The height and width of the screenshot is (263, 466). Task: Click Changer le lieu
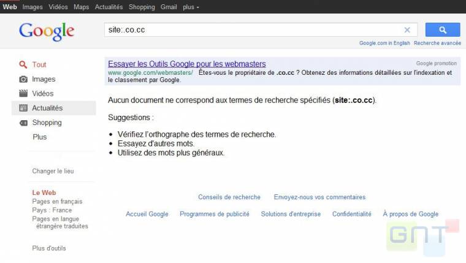(x=53, y=171)
